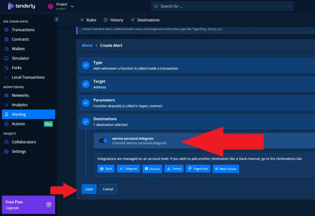
Task: Click the Forks branch icon
Action: pyautogui.click(x=6, y=68)
